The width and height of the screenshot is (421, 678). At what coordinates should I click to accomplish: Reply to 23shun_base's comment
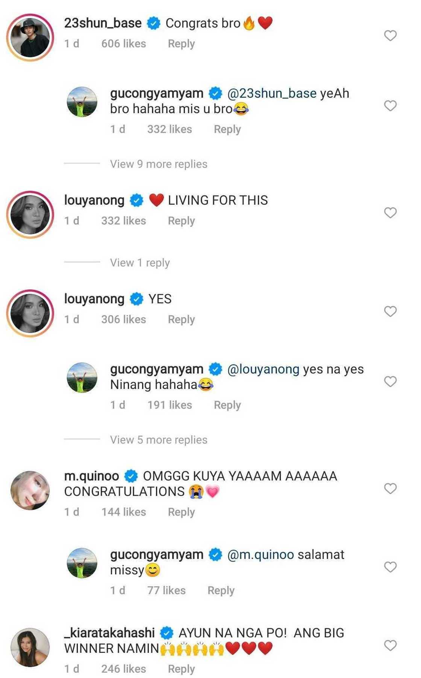[x=182, y=44]
